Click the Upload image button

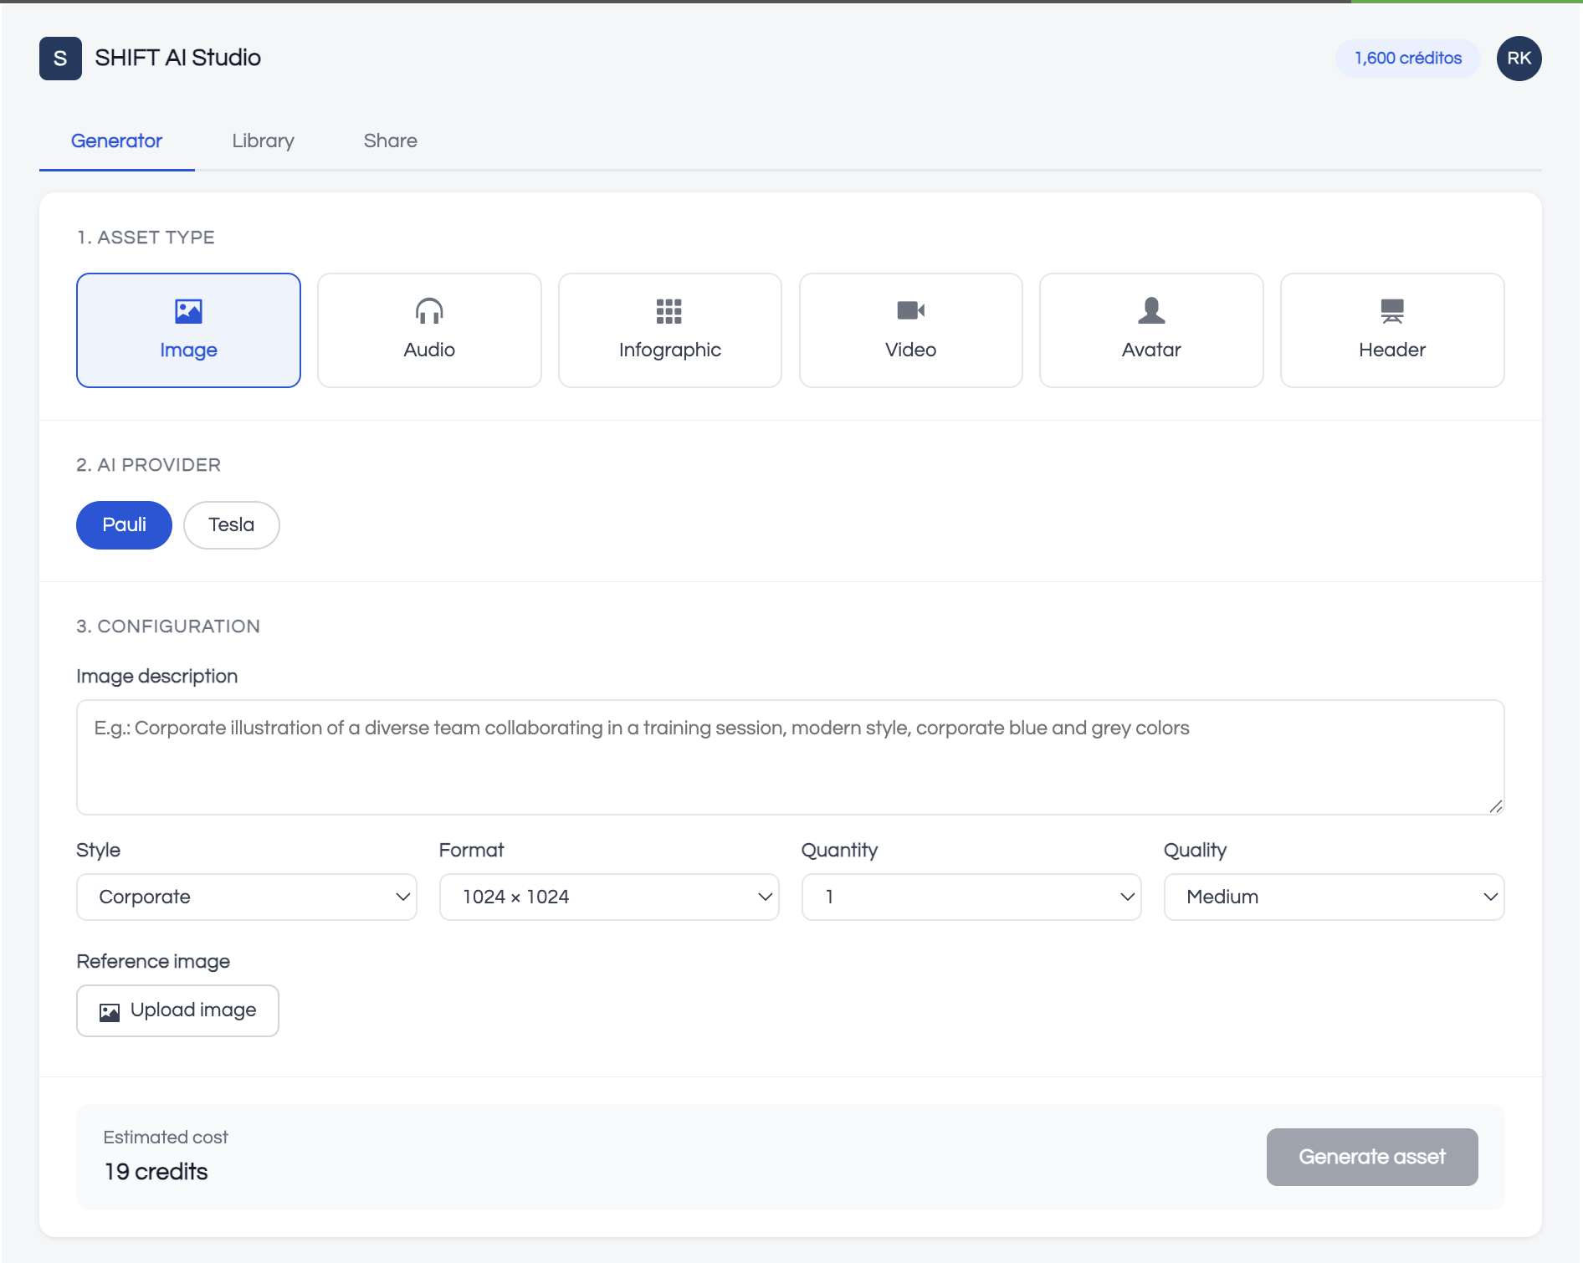[x=177, y=1010]
